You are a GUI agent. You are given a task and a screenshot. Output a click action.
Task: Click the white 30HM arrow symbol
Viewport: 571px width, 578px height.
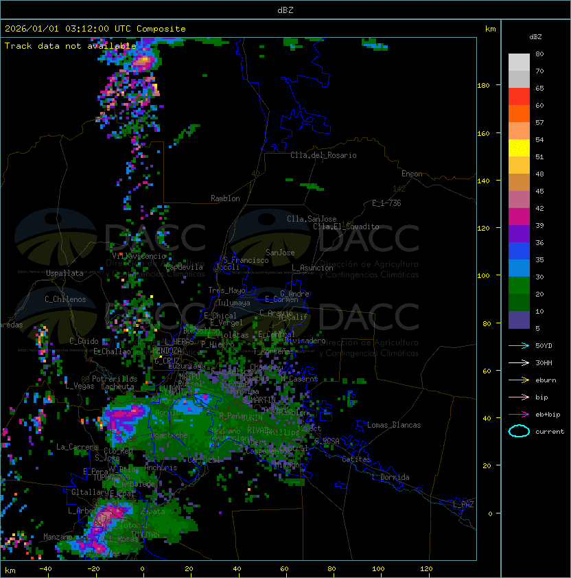click(x=519, y=363)
